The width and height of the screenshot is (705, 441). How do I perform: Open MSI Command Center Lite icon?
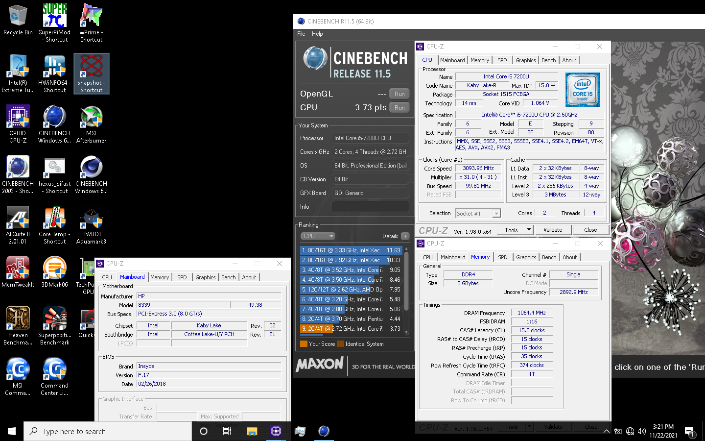[18, 376]
